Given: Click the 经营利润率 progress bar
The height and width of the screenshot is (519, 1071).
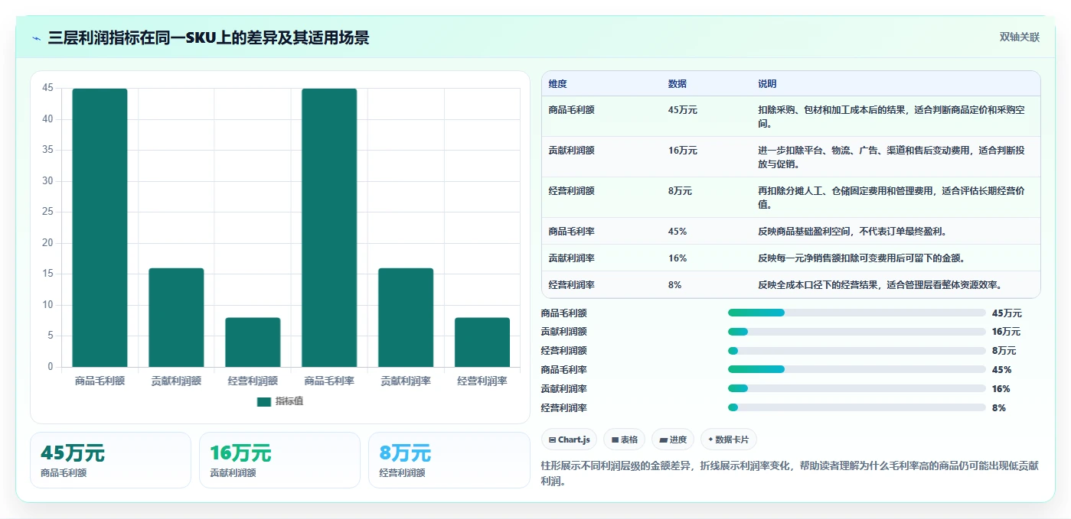Looking at the screenshot, I should [857, 407].
